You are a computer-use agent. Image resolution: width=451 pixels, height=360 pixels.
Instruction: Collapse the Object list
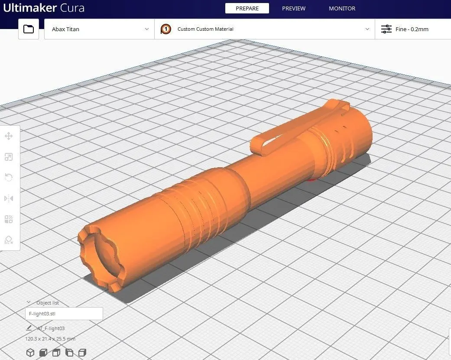(29, 302)
